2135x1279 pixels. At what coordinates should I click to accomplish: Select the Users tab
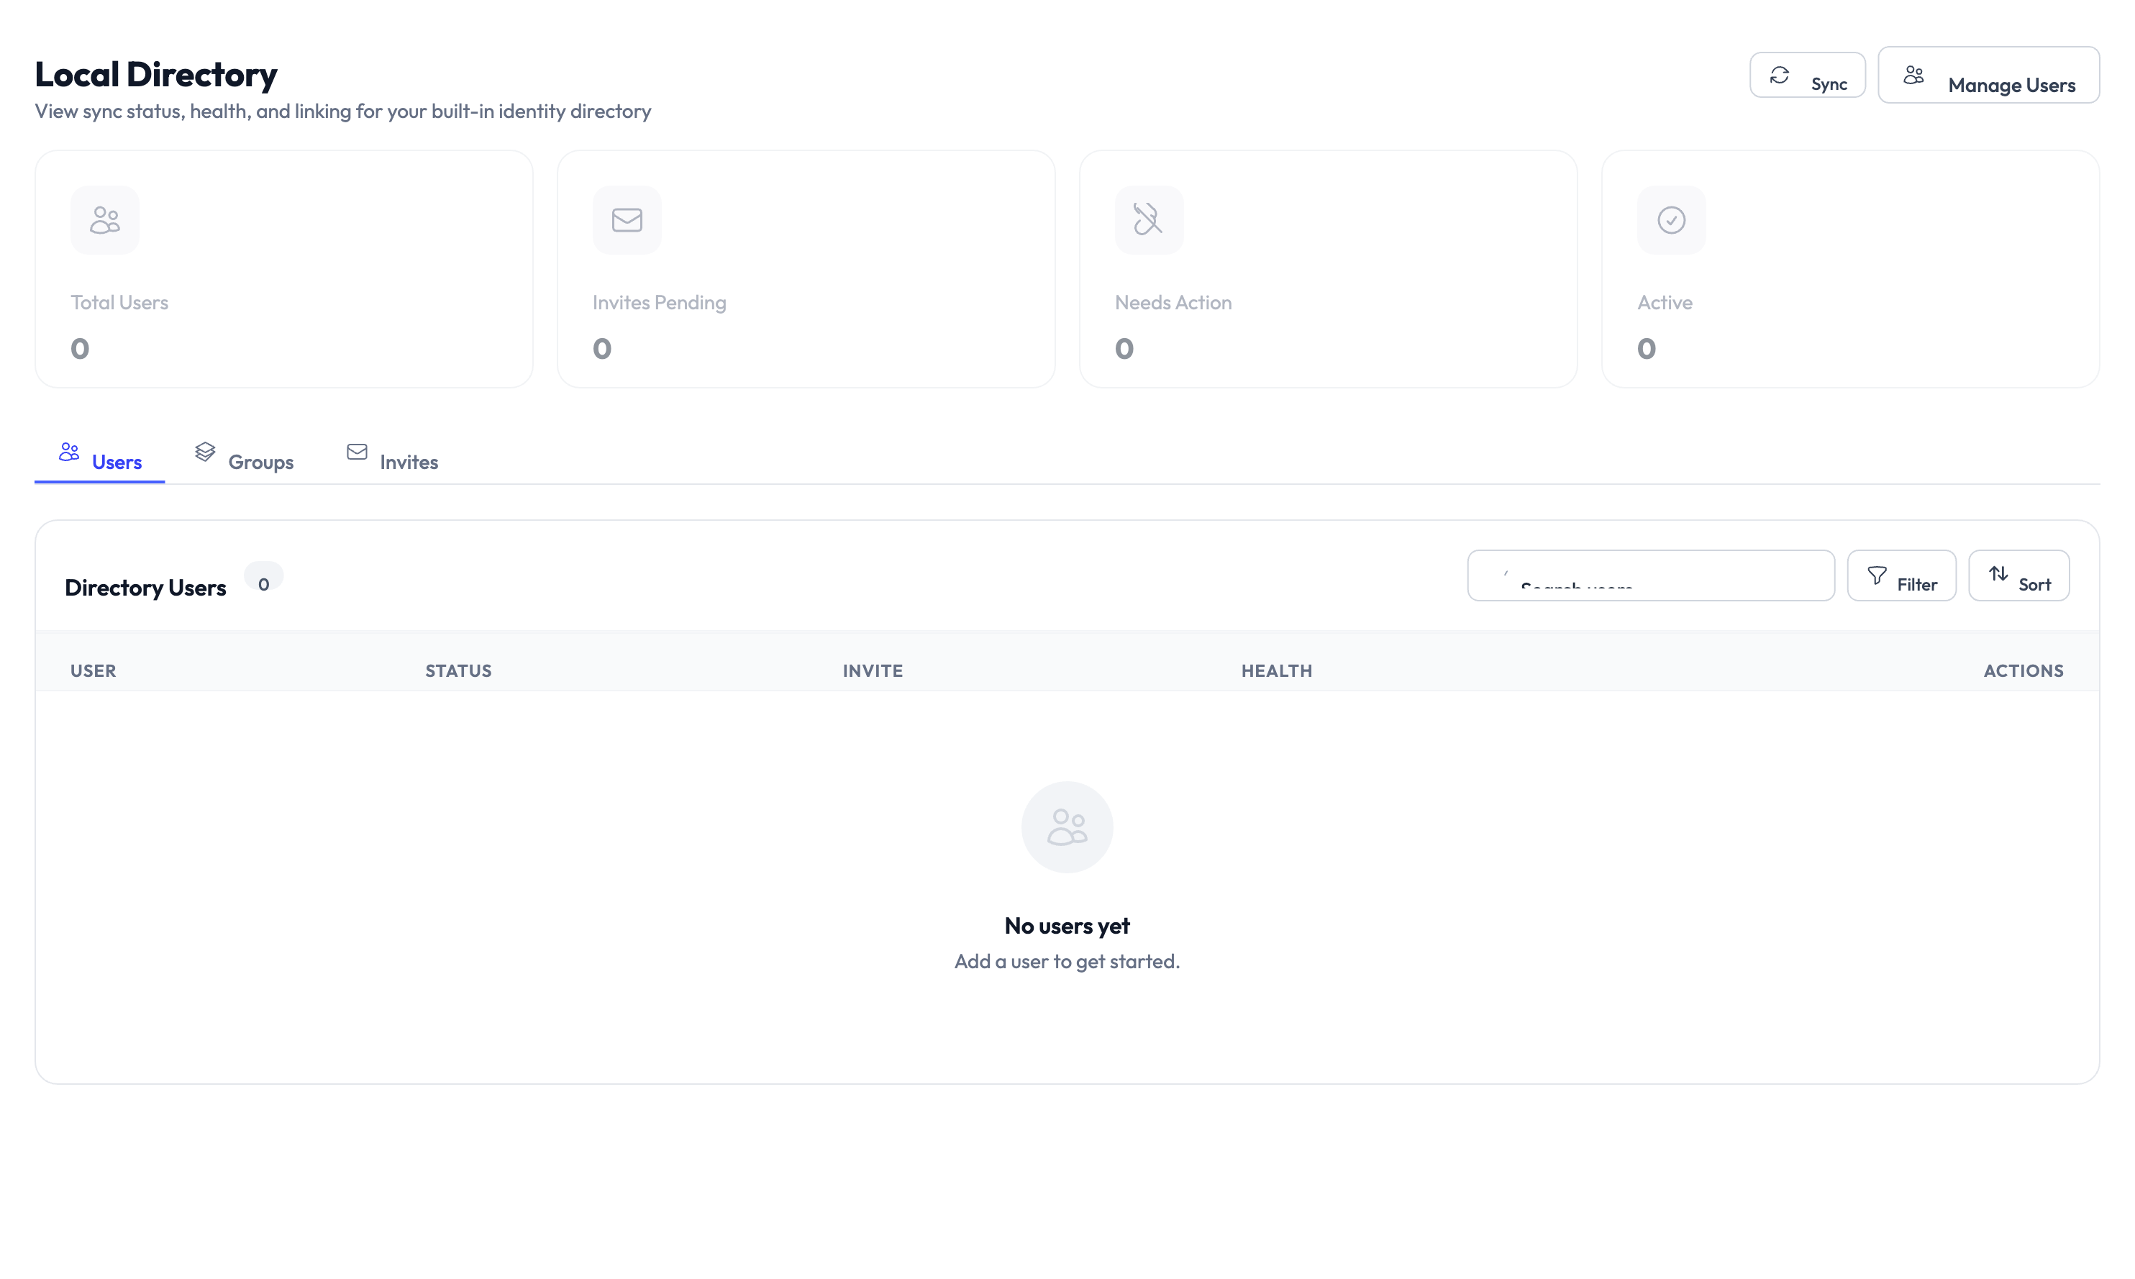(x=117, y=460)
